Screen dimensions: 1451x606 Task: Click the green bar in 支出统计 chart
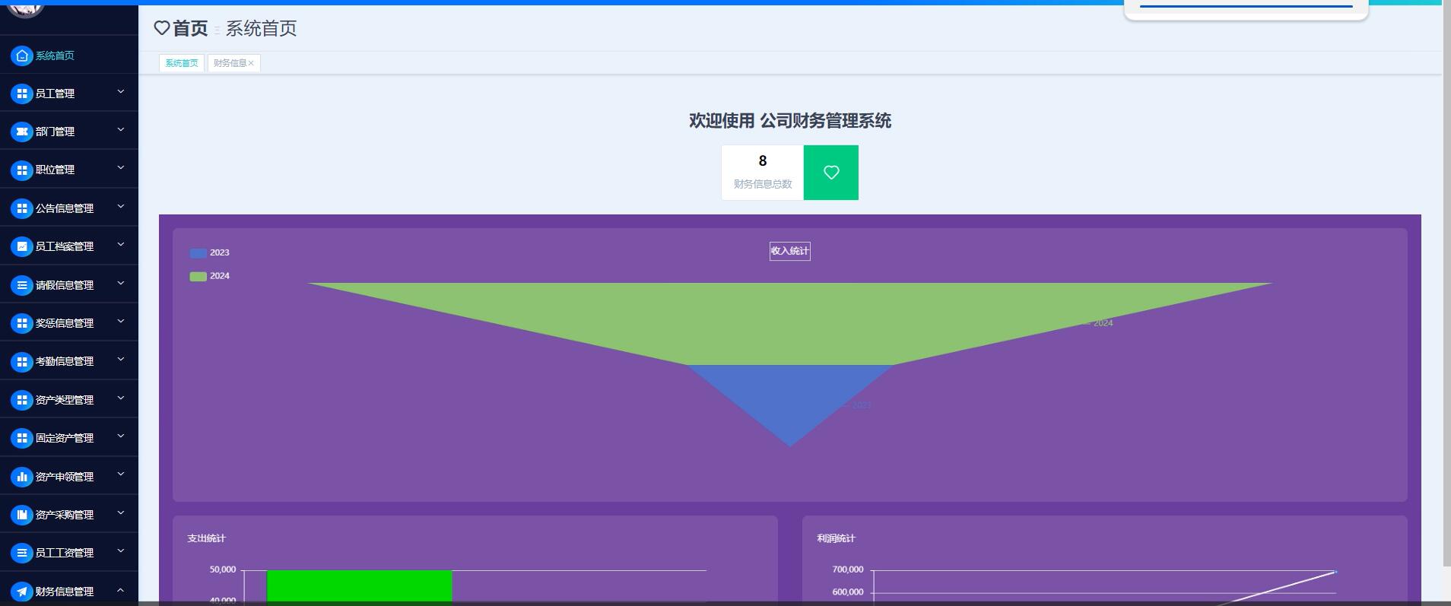click(360, 586)
